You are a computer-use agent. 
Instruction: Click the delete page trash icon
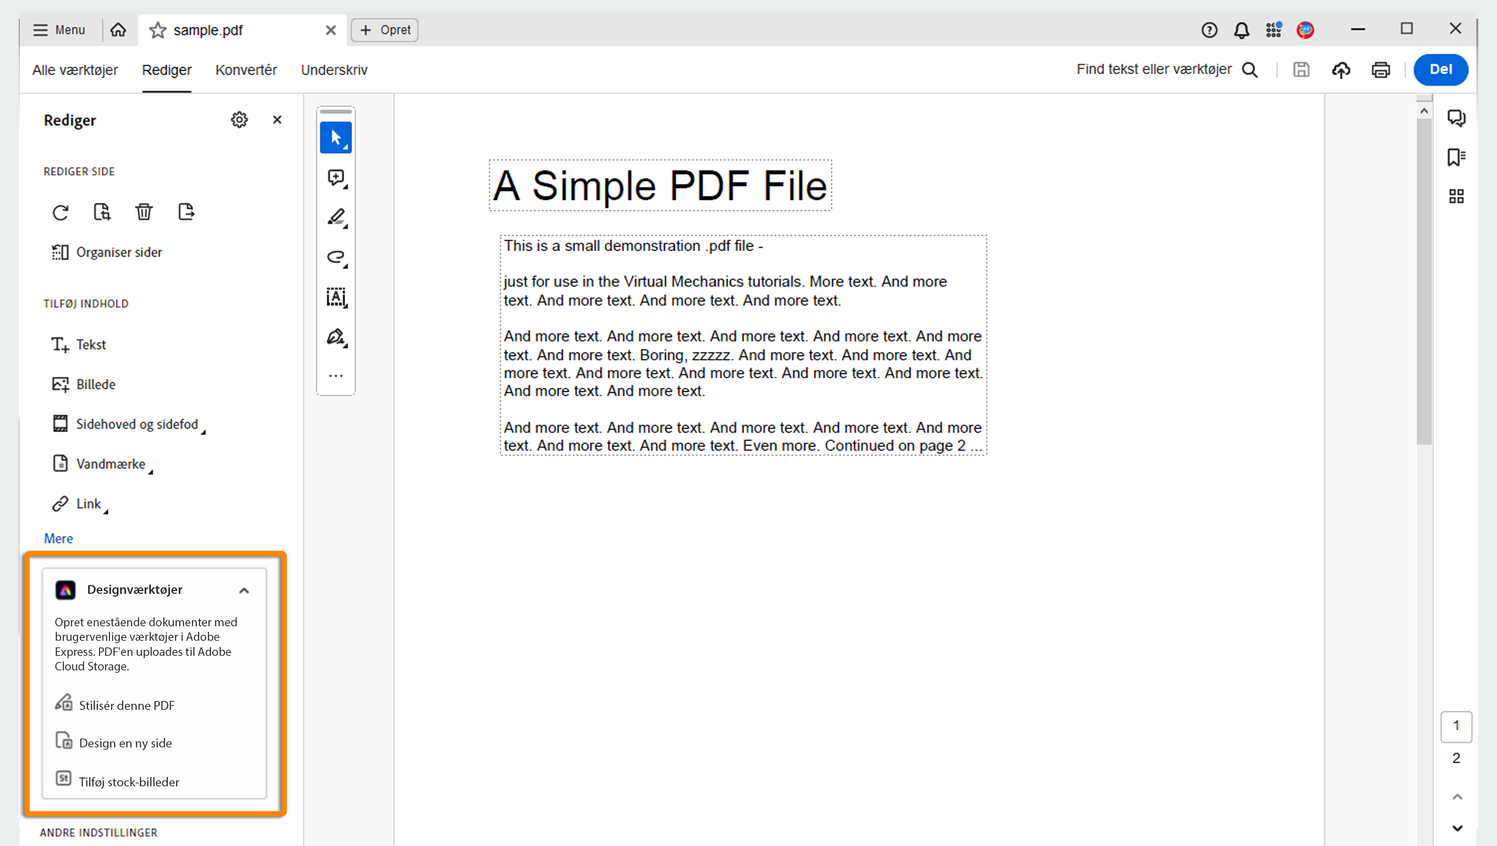(144, 212)
